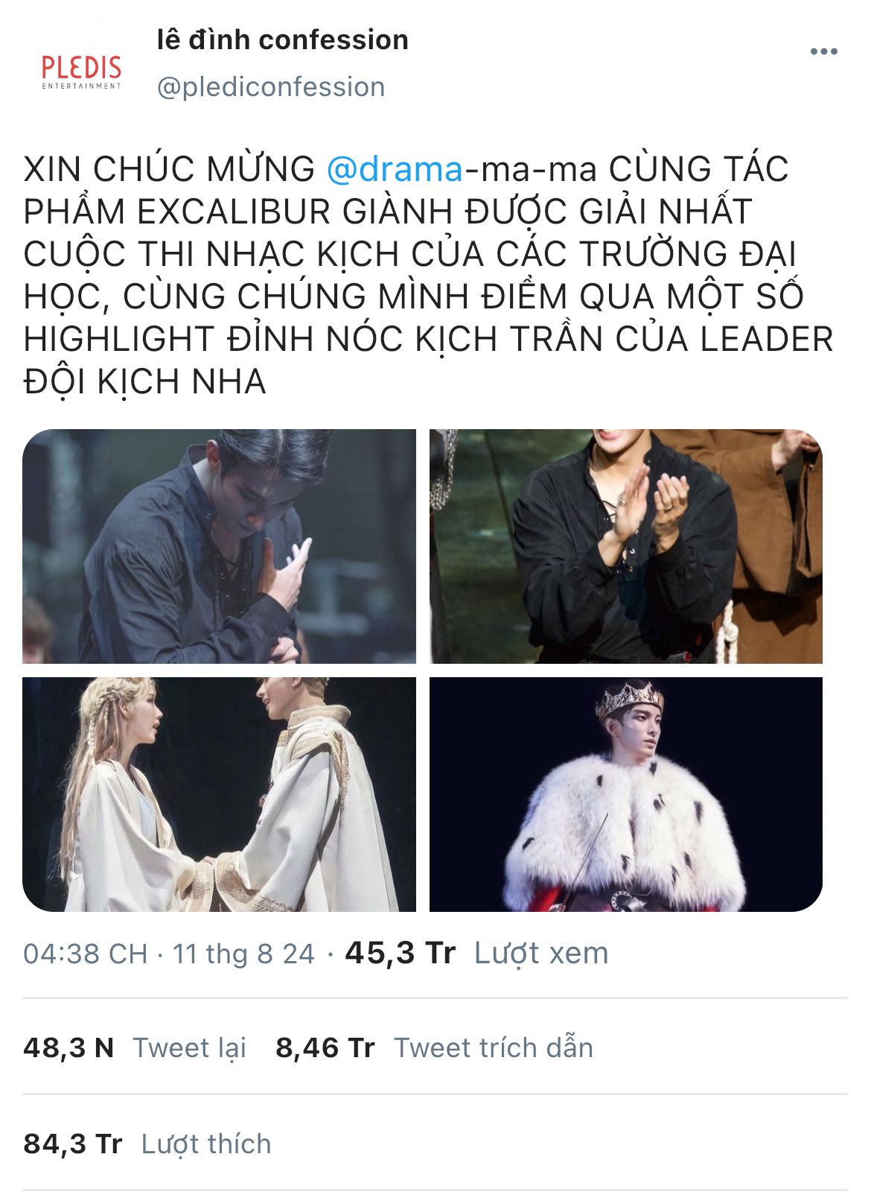Open the photo of couple in white robes
871x1192 pixels.
click(219, 794)
